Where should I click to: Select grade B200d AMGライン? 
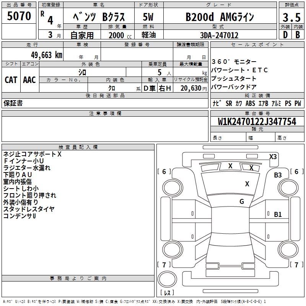click(220, 17)
